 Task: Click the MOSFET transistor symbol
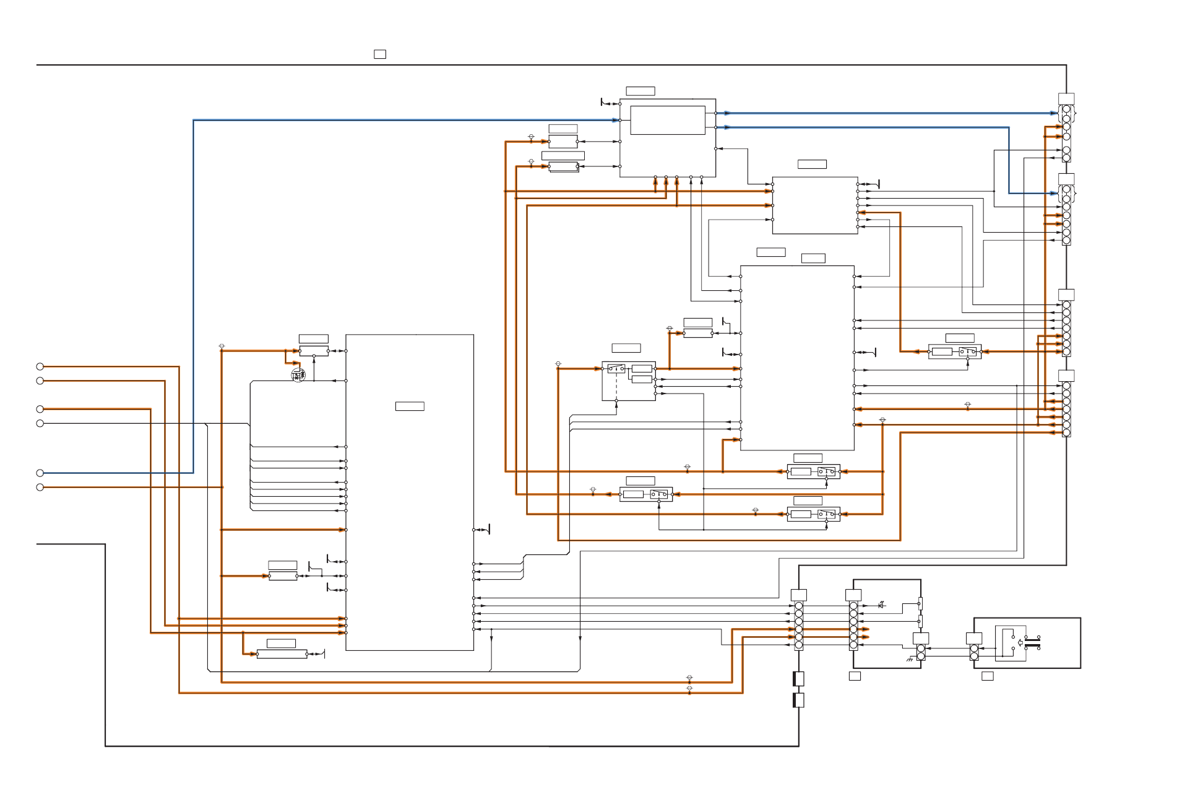pos(298,375)
